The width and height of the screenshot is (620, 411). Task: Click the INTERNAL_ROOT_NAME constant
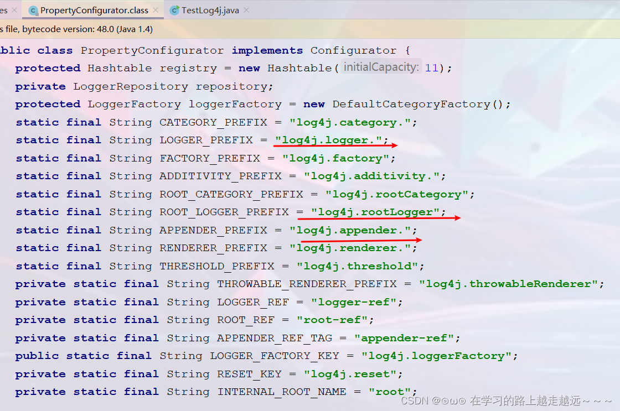tap(282, 392)
